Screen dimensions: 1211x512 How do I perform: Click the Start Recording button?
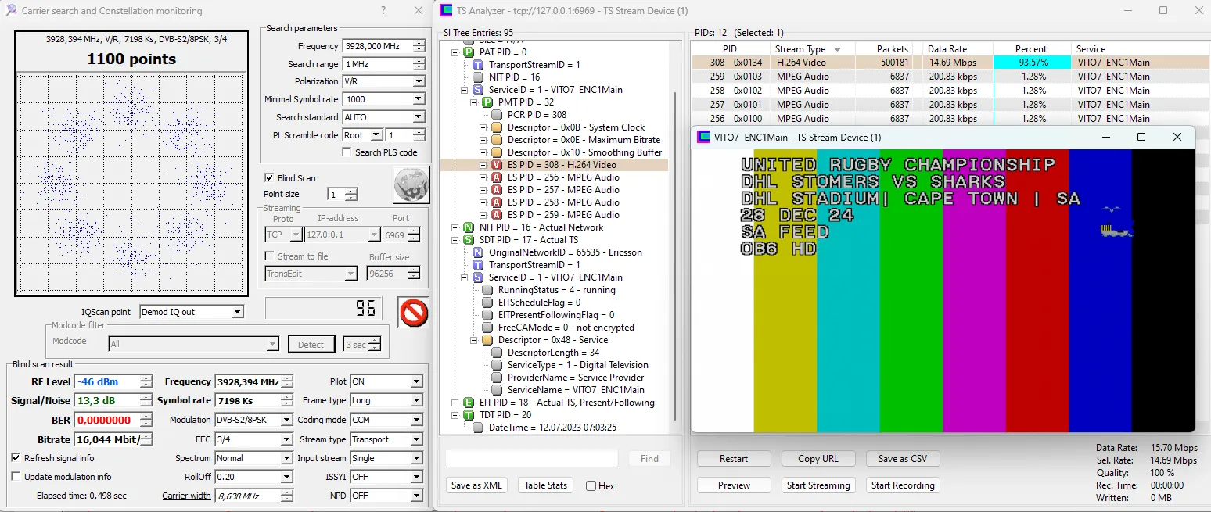point(902,485)
